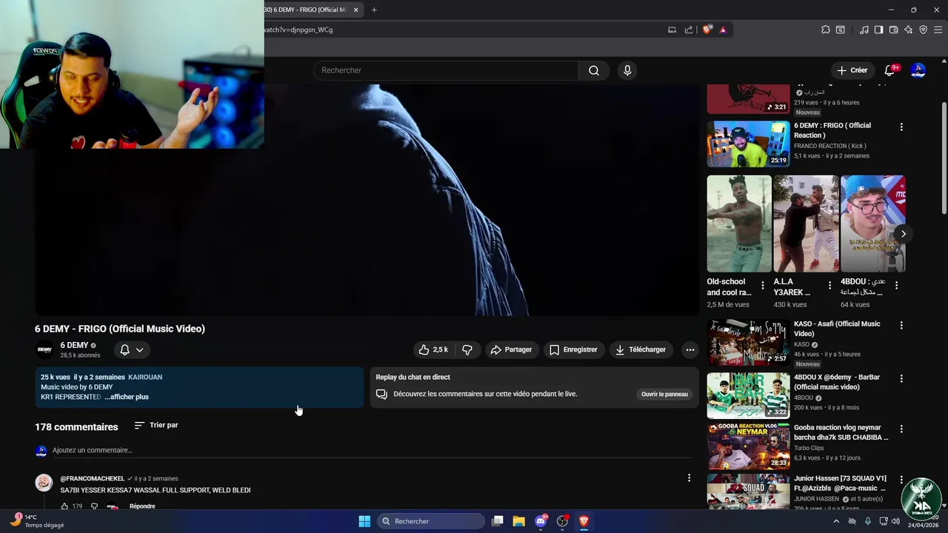Screen dimensions: 948x533
Task: Open 4BDOU BarBar video thumbnail
Action: pyautogui.click(x=748, y=395)
